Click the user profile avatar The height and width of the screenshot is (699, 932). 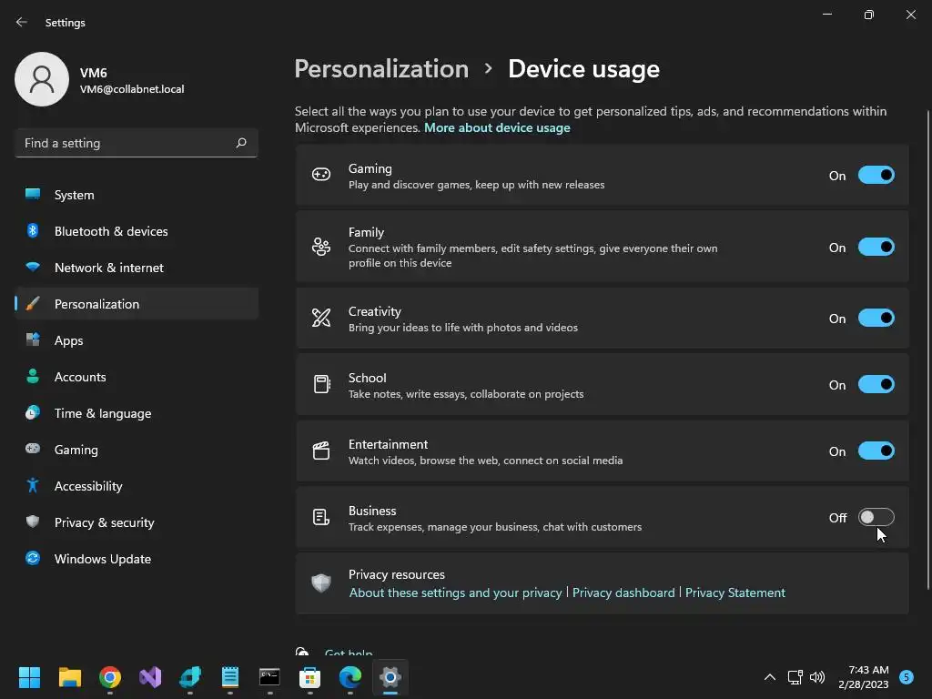tap(42, 79)
